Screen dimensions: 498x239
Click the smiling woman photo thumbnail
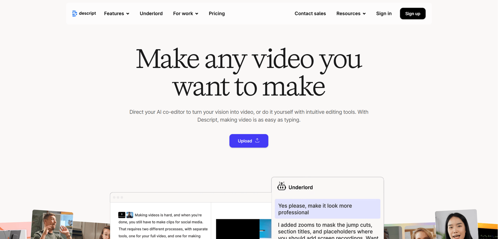point(456,224)
